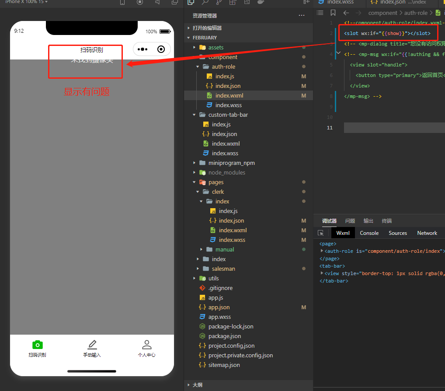Open the app.wxss file
This screenshot has height=391, width=445.
point(219,317)
